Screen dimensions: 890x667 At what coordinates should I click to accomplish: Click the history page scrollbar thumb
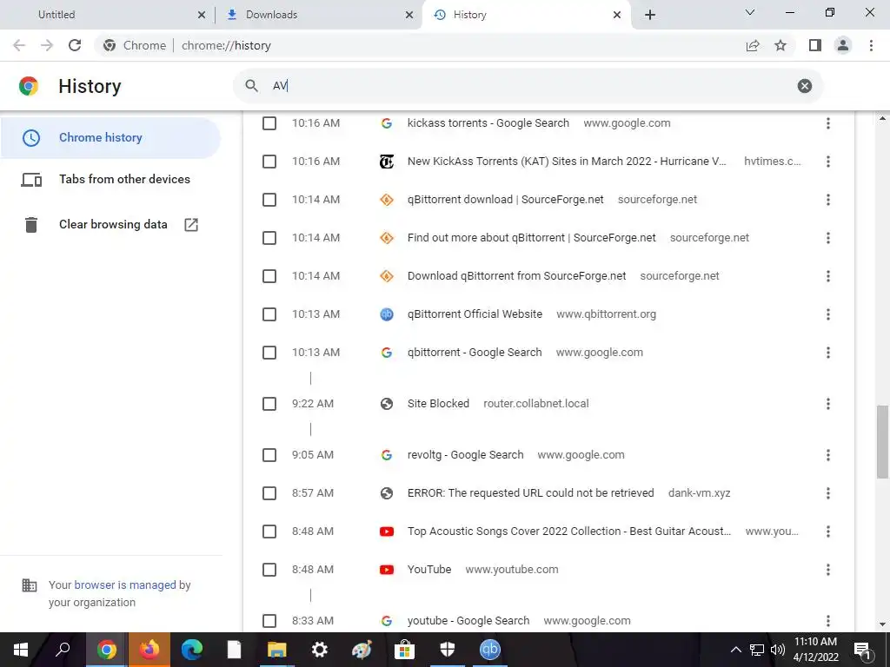click(x=882, y=441)
